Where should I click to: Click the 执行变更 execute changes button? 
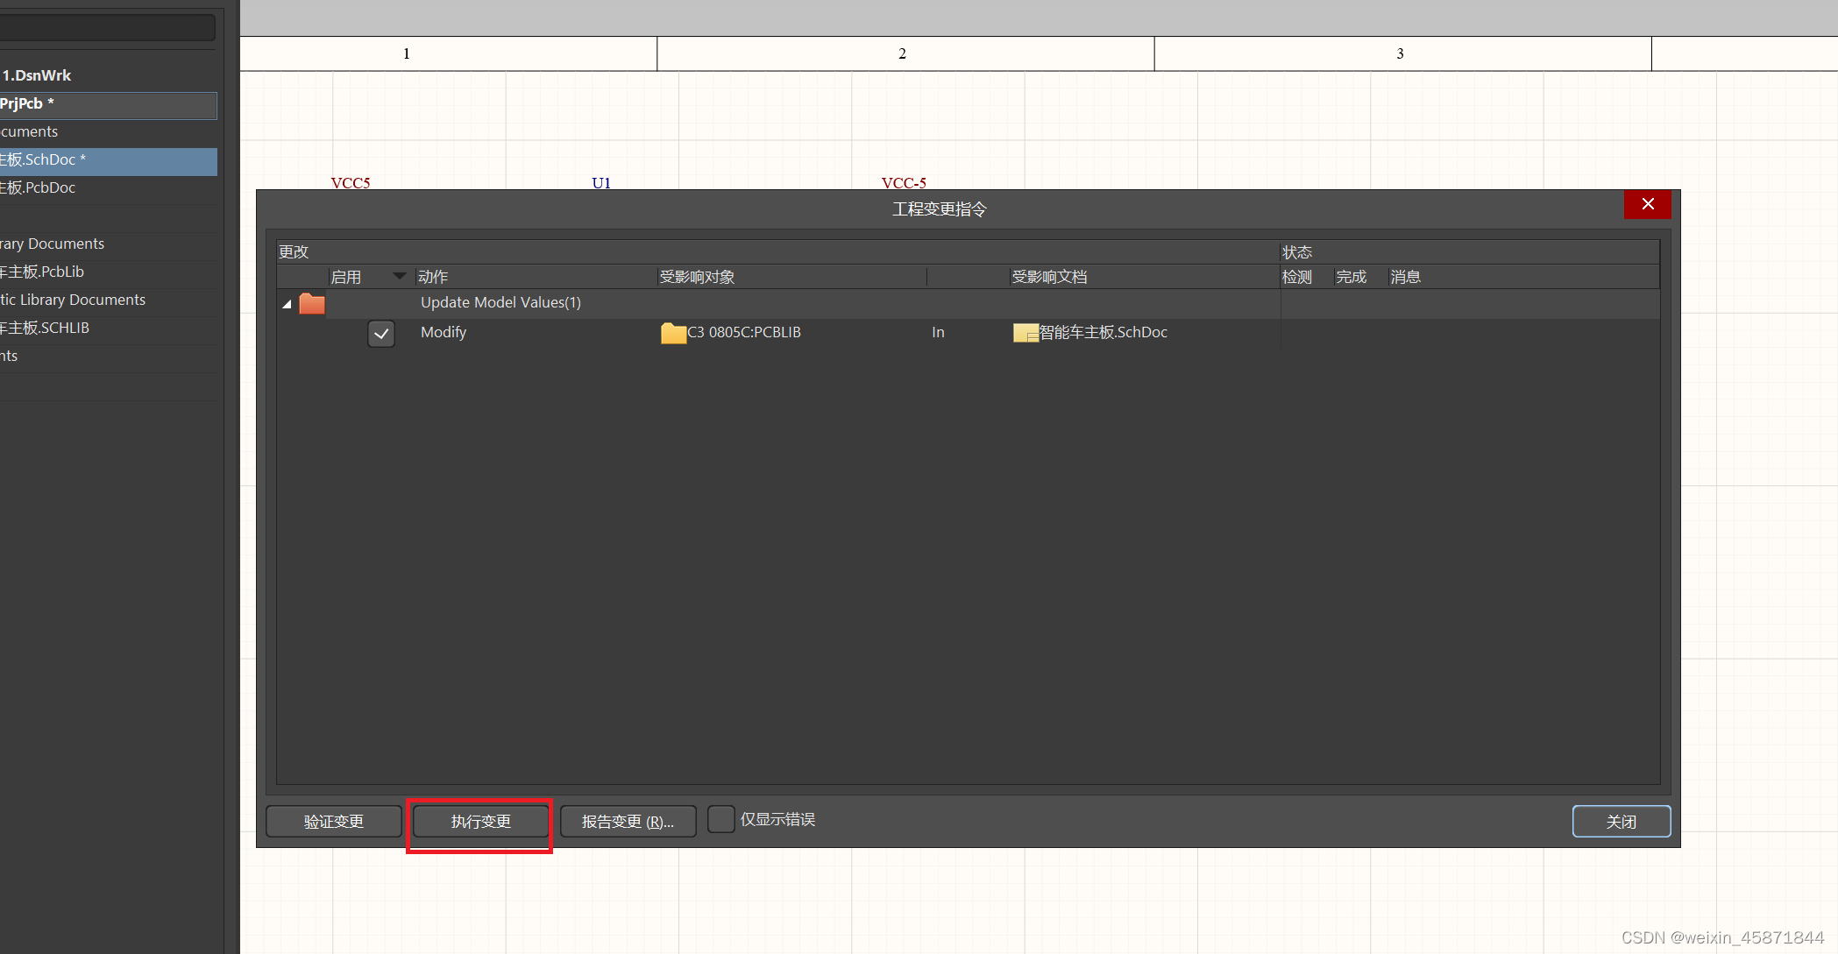(x=480, y=821)
